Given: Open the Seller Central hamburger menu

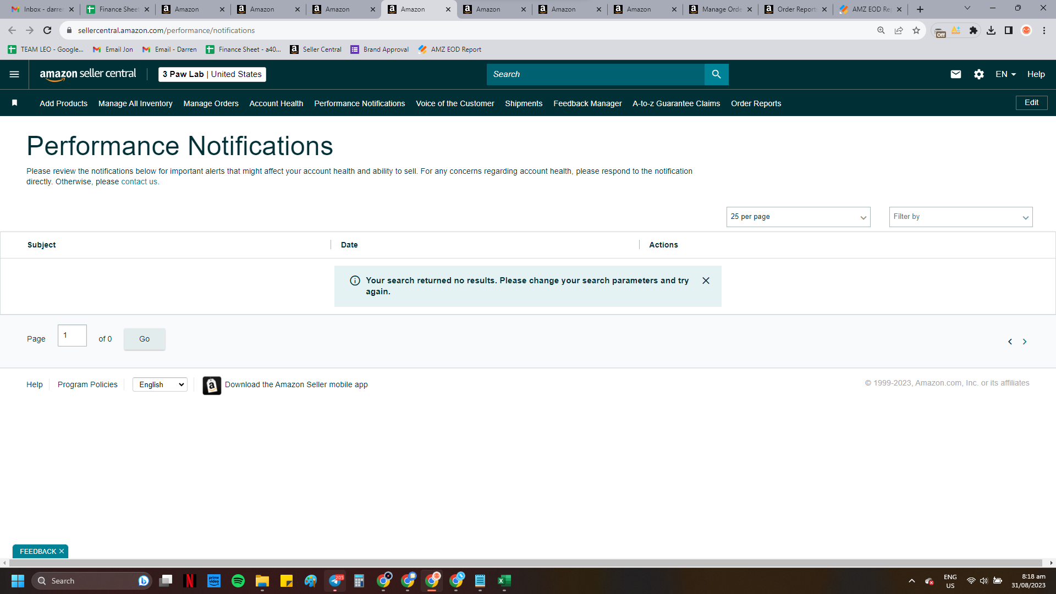Looking at the screenshot, I should point(14,74).
